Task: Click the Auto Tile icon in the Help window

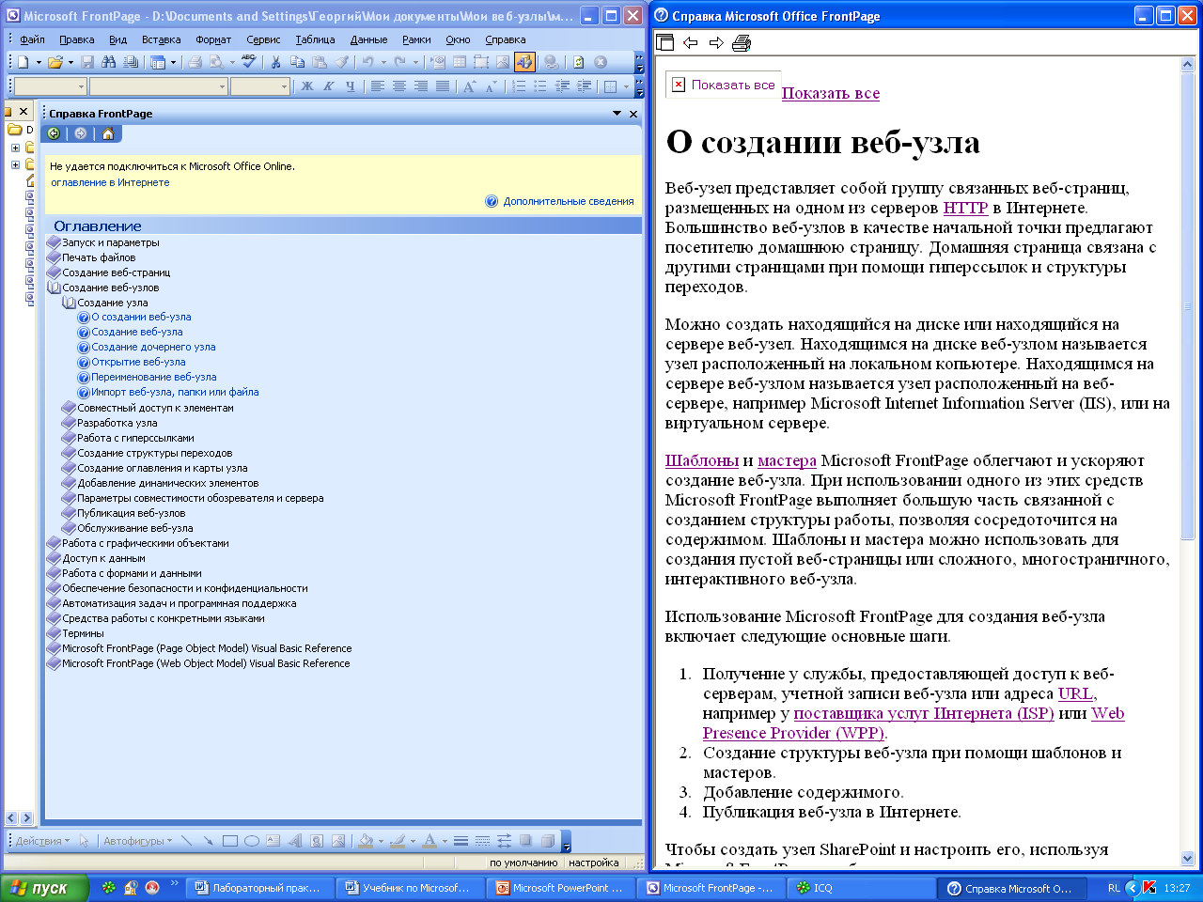Action: (665, 42)
